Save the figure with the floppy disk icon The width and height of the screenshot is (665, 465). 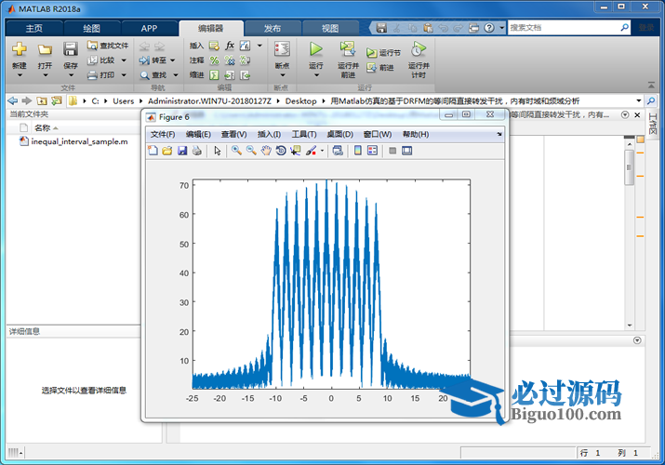point(182,151)
